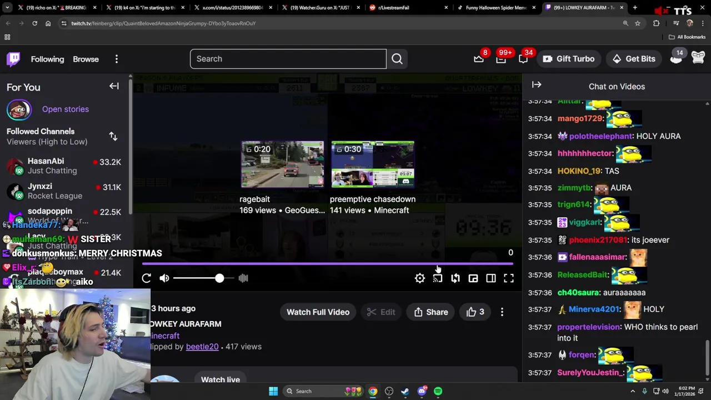Viewport: 711px width, 400px height.
Task: Open Jynxzi channel in sidebar
Action: click(x=64, y=191)
